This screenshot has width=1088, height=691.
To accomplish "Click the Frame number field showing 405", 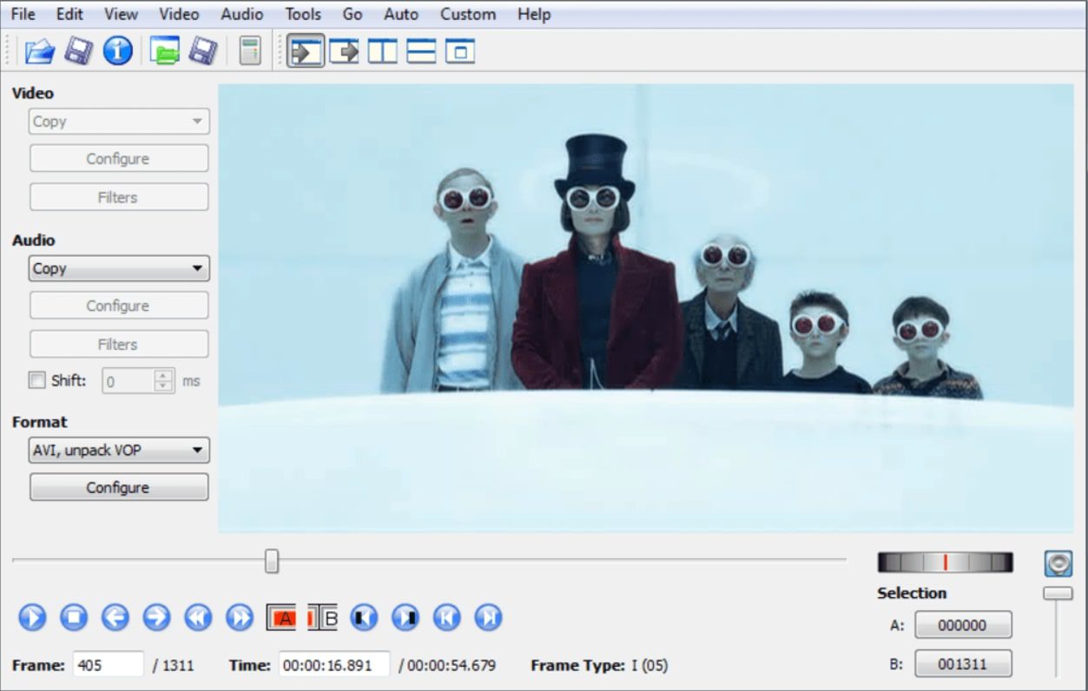I will tap(108, 665).
